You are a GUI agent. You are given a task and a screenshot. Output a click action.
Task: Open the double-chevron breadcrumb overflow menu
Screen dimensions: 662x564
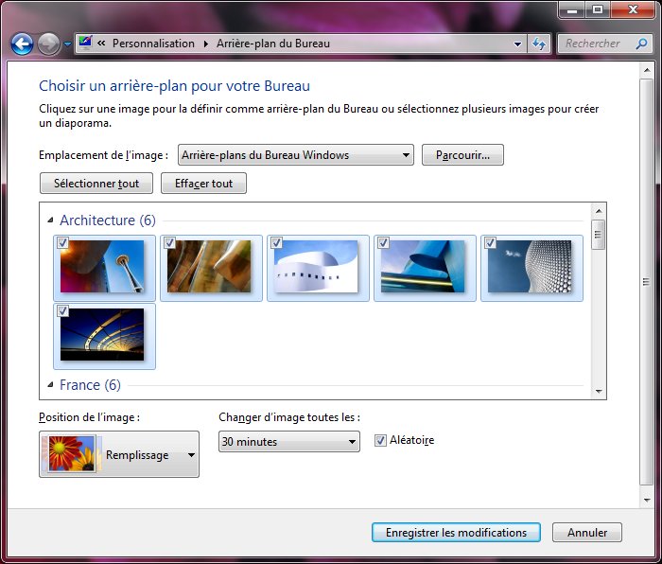coord(101,44)
